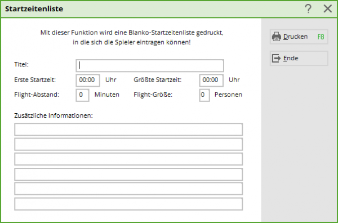
Task: Click the green F8 shortcut hint
Action: click(x=321, y=37)
